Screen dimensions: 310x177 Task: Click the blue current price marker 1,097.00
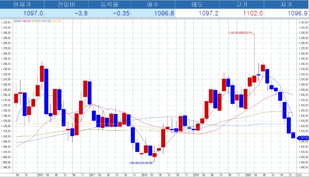302,138
